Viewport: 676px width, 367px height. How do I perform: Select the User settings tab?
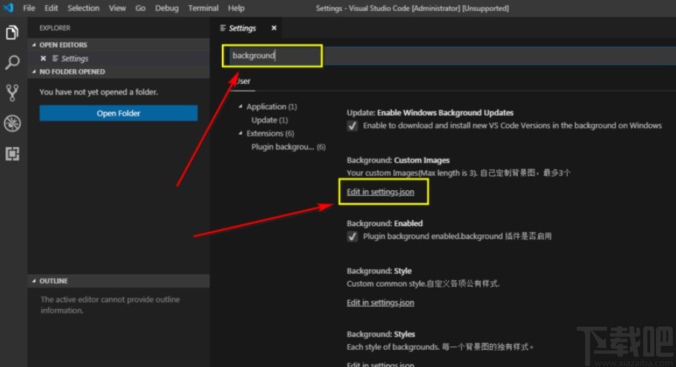pyautogui.click(x=243, y=81)
